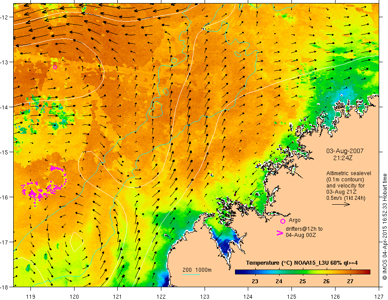Select the longitude axis label '127'

[x=379, y=296]
